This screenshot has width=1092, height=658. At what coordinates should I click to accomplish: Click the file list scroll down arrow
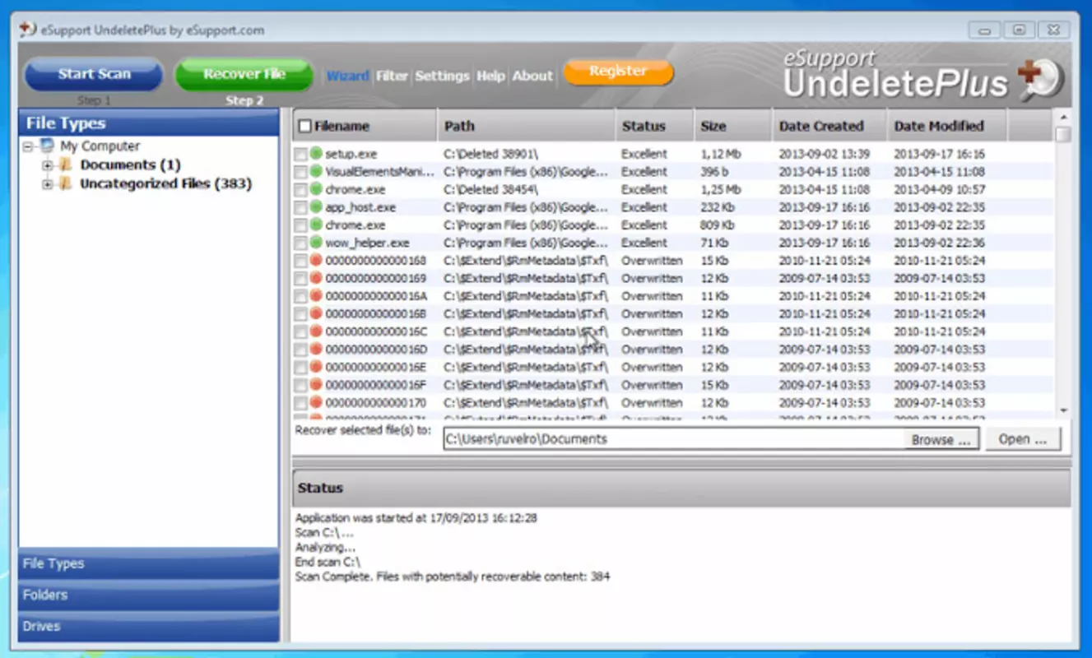point(1064,410)
